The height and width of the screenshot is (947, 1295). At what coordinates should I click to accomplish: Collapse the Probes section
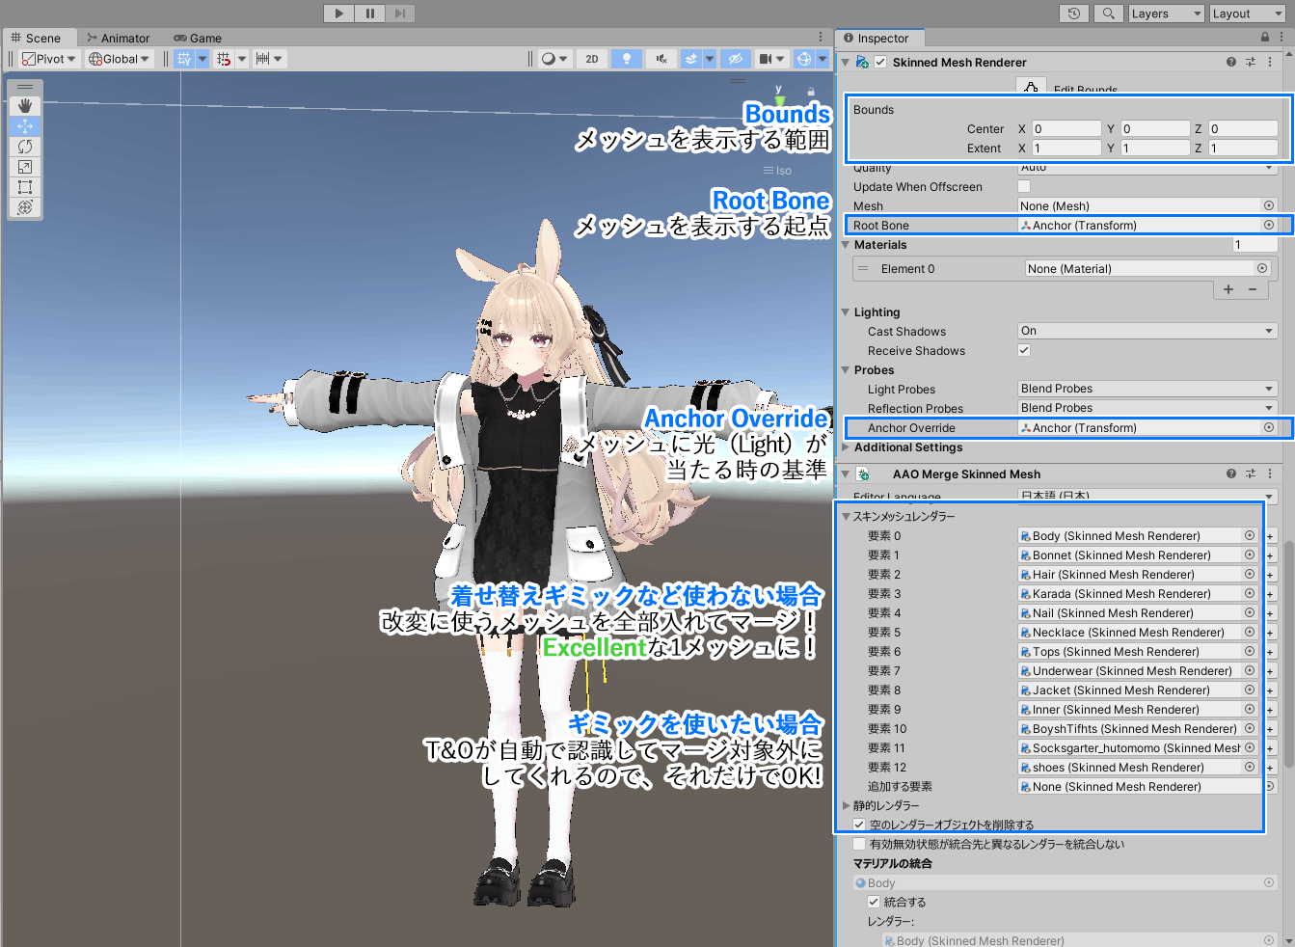[x=846, y=370]
